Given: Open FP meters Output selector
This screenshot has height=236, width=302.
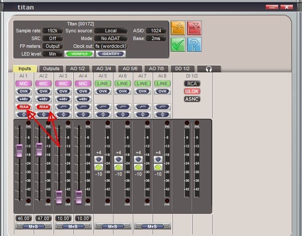Looking at the screenshot, I should point(53,46).
